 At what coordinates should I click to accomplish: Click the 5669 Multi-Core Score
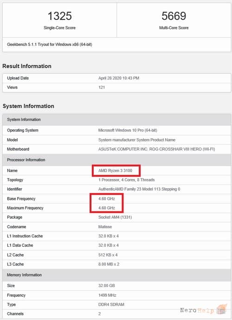(174, 16)
